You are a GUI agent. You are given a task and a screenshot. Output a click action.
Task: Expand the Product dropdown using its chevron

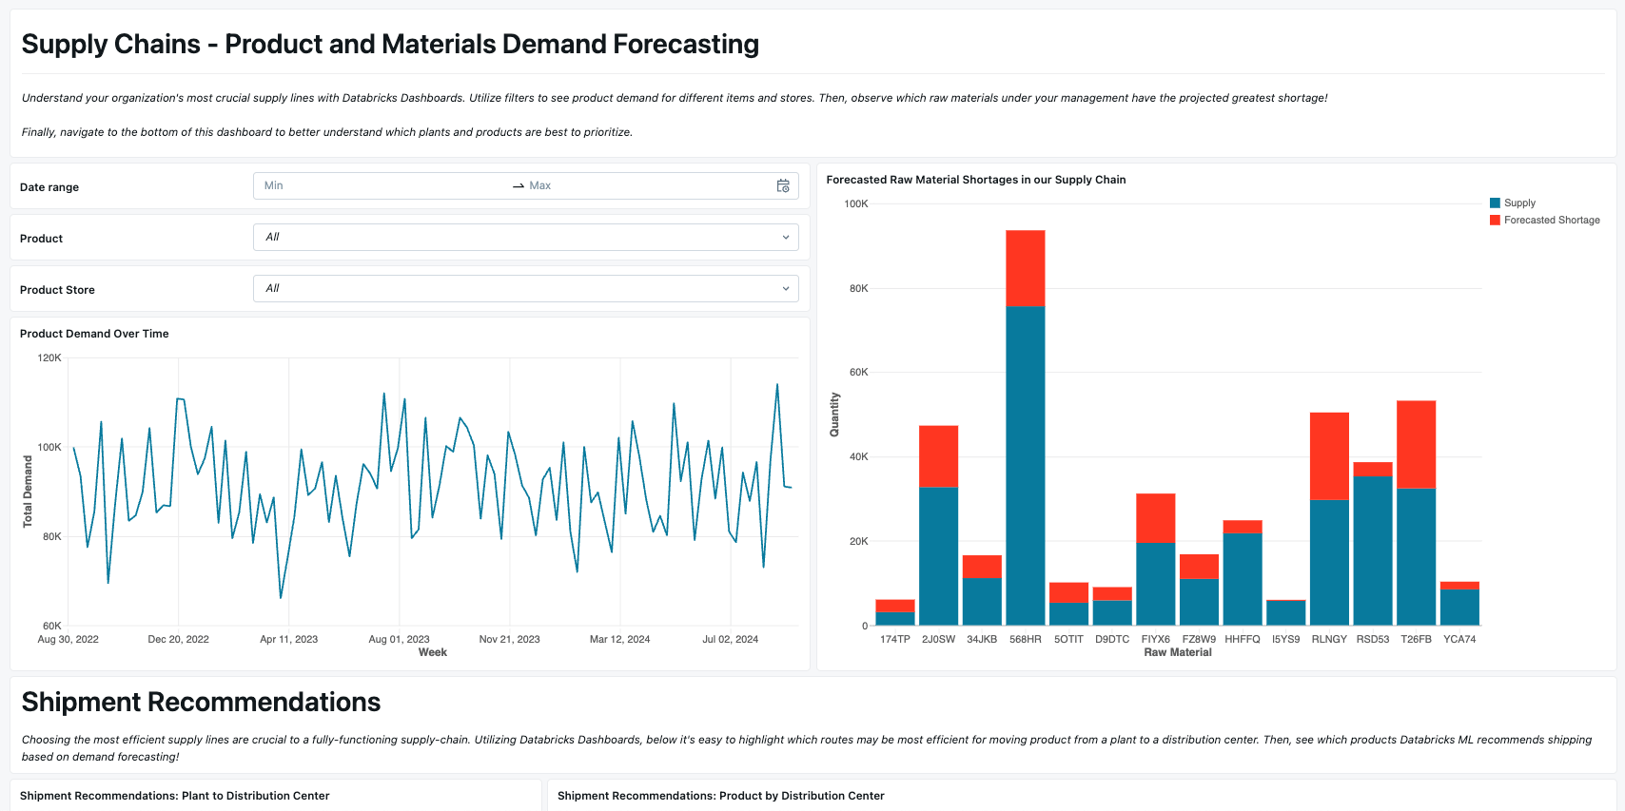coord(786,237)
